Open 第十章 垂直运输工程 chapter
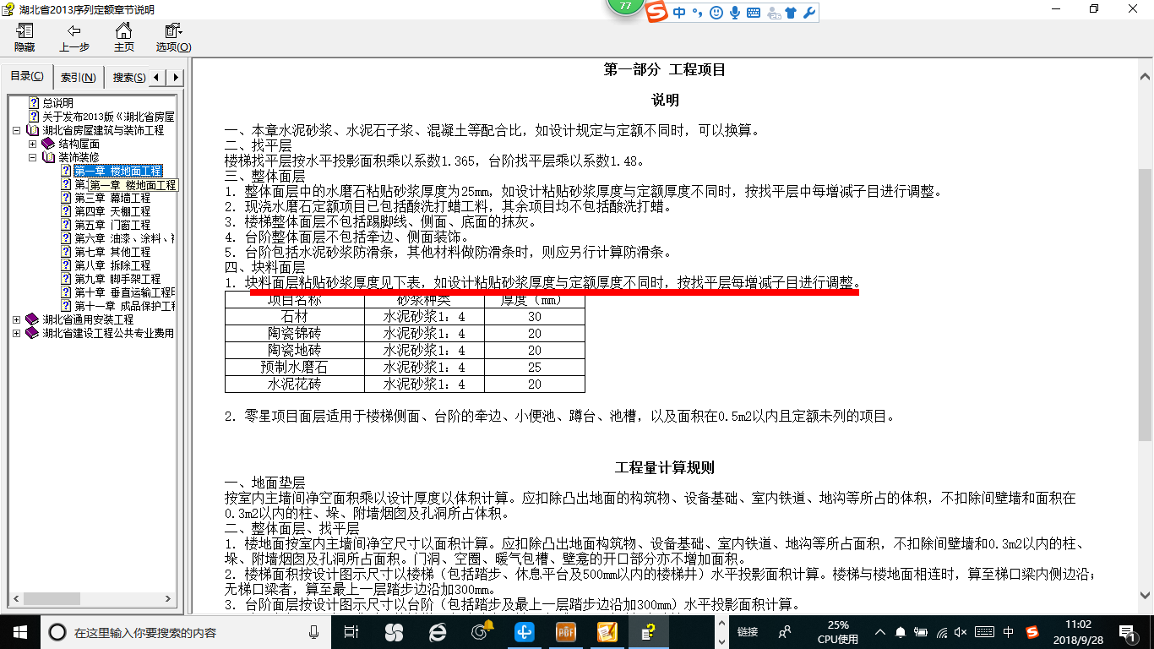Viewport: 1154px width, 649px height. pyautogui.click(x=124, y=292)
